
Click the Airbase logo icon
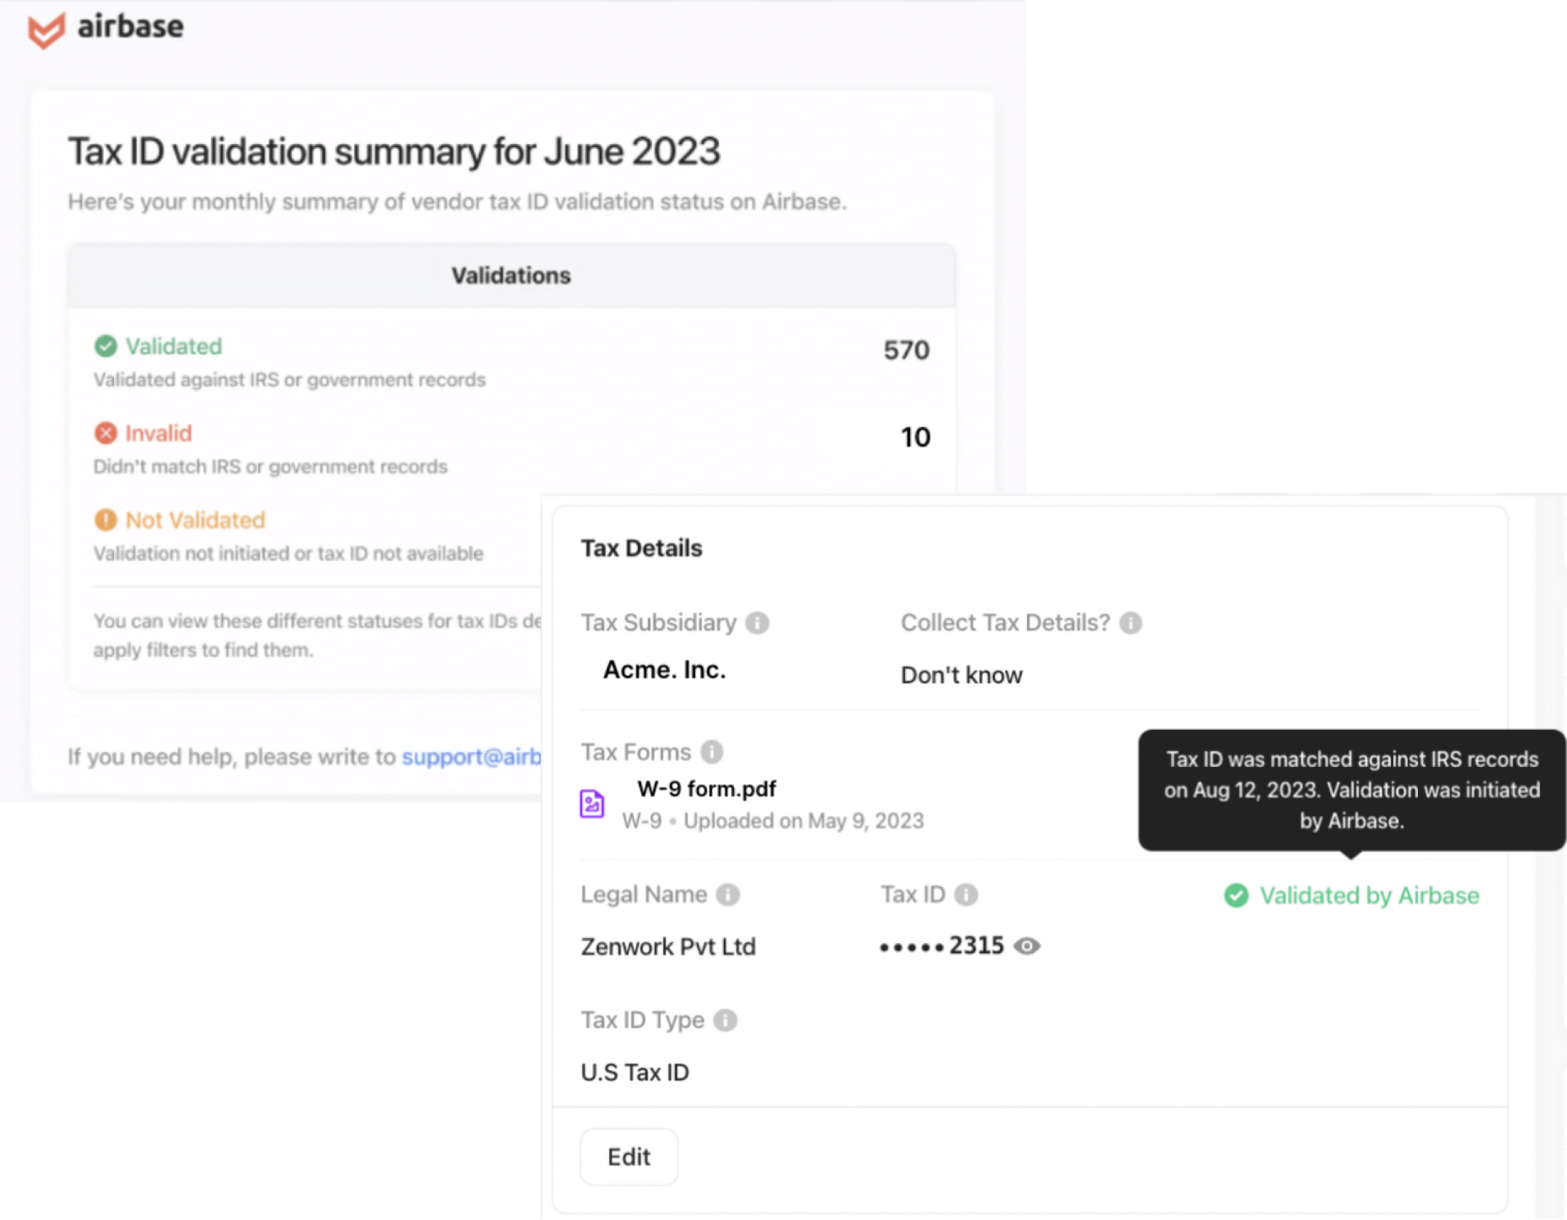pyautogui.click(x=46, y=30)
